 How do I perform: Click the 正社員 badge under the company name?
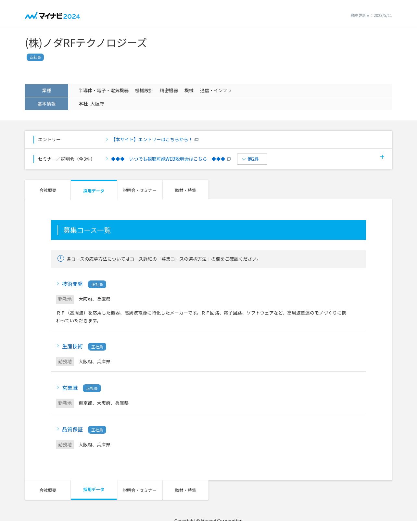click(x=35, y=57)
